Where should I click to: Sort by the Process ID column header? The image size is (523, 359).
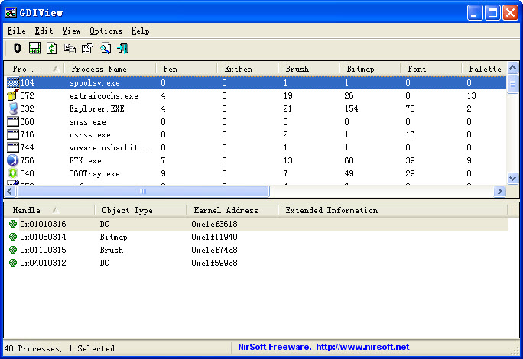pyautogui.click(x=34, y=69)
